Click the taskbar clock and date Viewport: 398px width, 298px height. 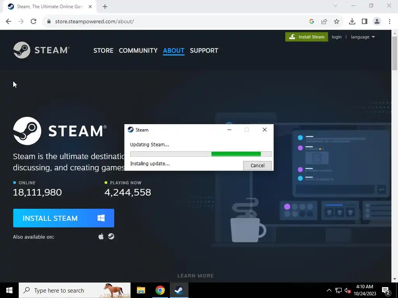(365, 290)
